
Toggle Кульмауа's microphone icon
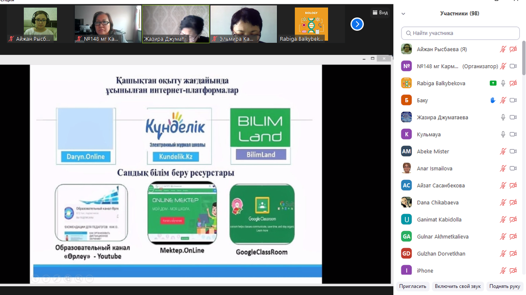click(x=503, y=134)
